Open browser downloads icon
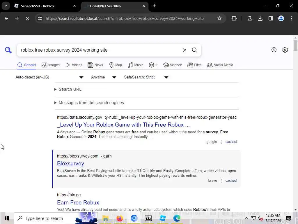298x224 pixels. click(x=260, y=18)
